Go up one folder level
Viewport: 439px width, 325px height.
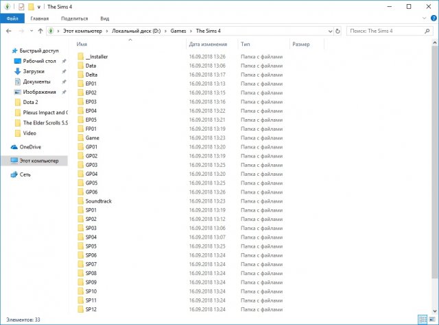click(40, 31)
